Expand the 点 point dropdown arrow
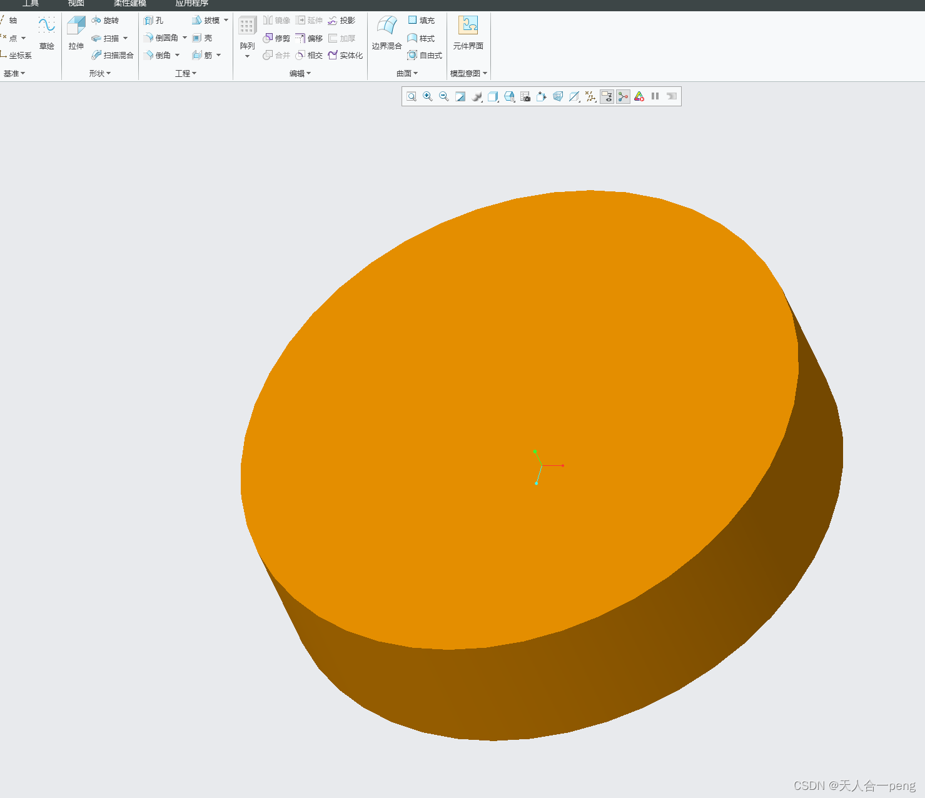The width and height of the screenshot is (925, 798). pos(24,38)
